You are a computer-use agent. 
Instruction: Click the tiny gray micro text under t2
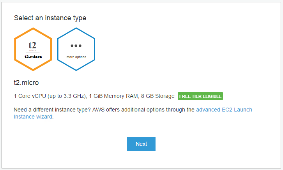pos(33,51)
